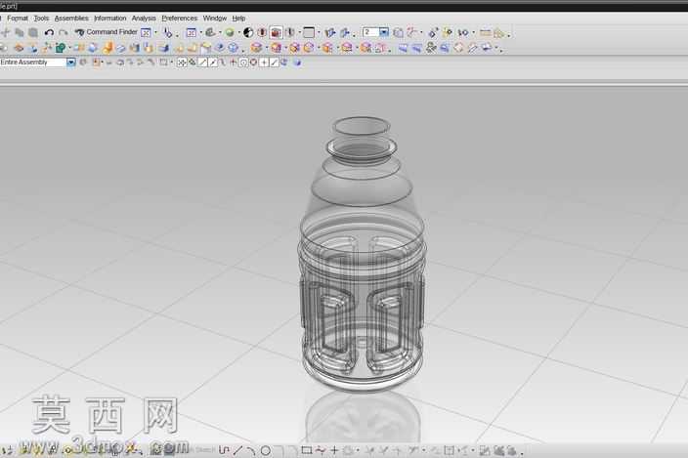
Task: Click the bottle model in the viewport
Action: tap(362, 254)
